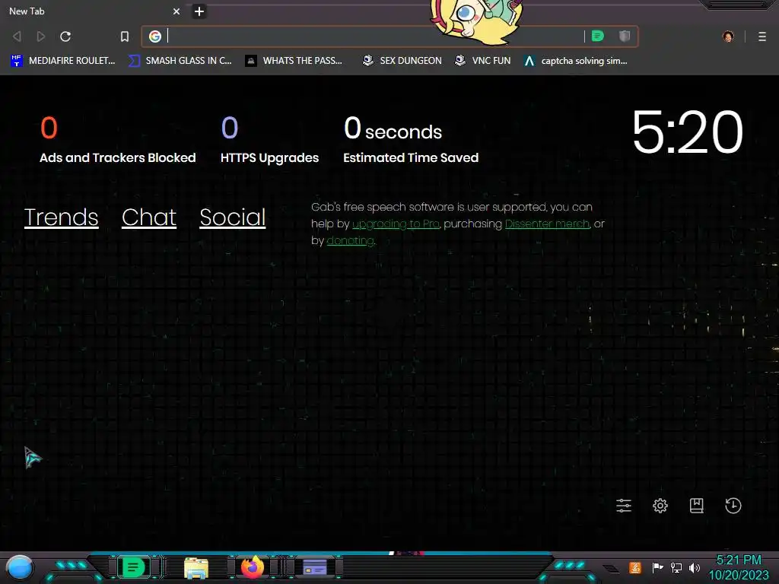Reload the current page

point(65,36)
